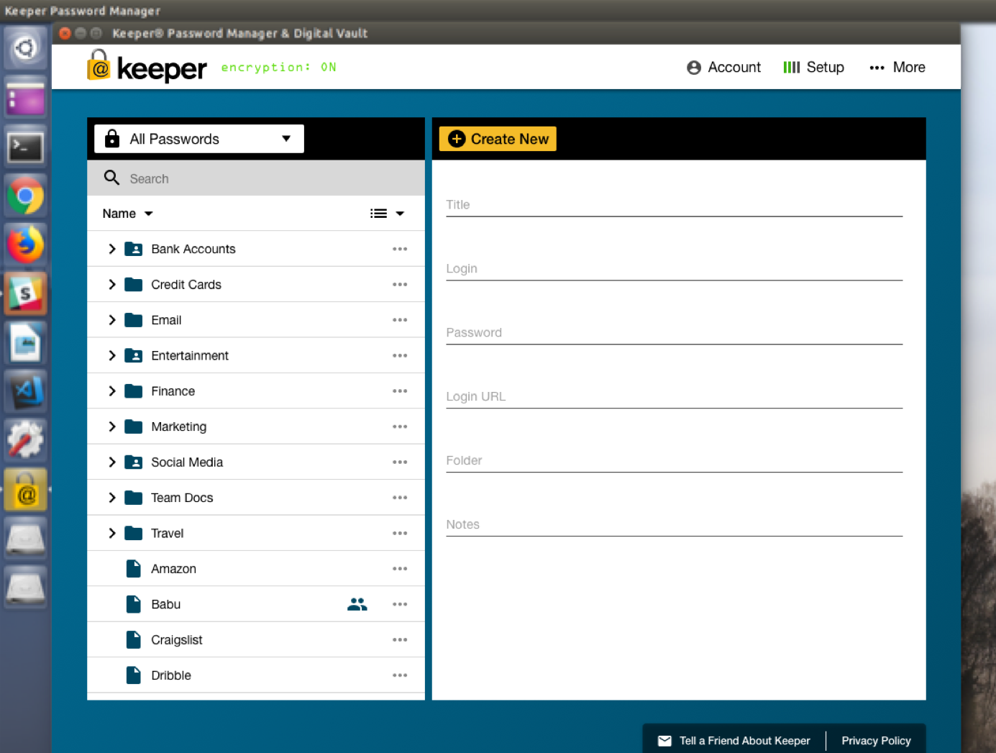Image resolution: width=996 pixels, height=753 pixels.
Task: Launch Firefox from the Ubuntu dock
Action: click(x=26, y=245)
